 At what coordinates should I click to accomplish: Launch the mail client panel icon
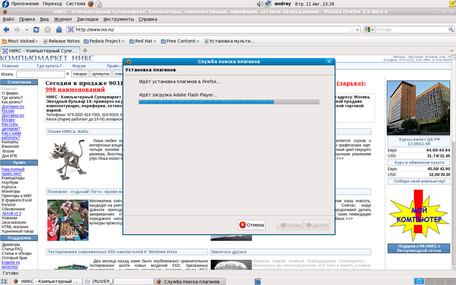(99, 4)
